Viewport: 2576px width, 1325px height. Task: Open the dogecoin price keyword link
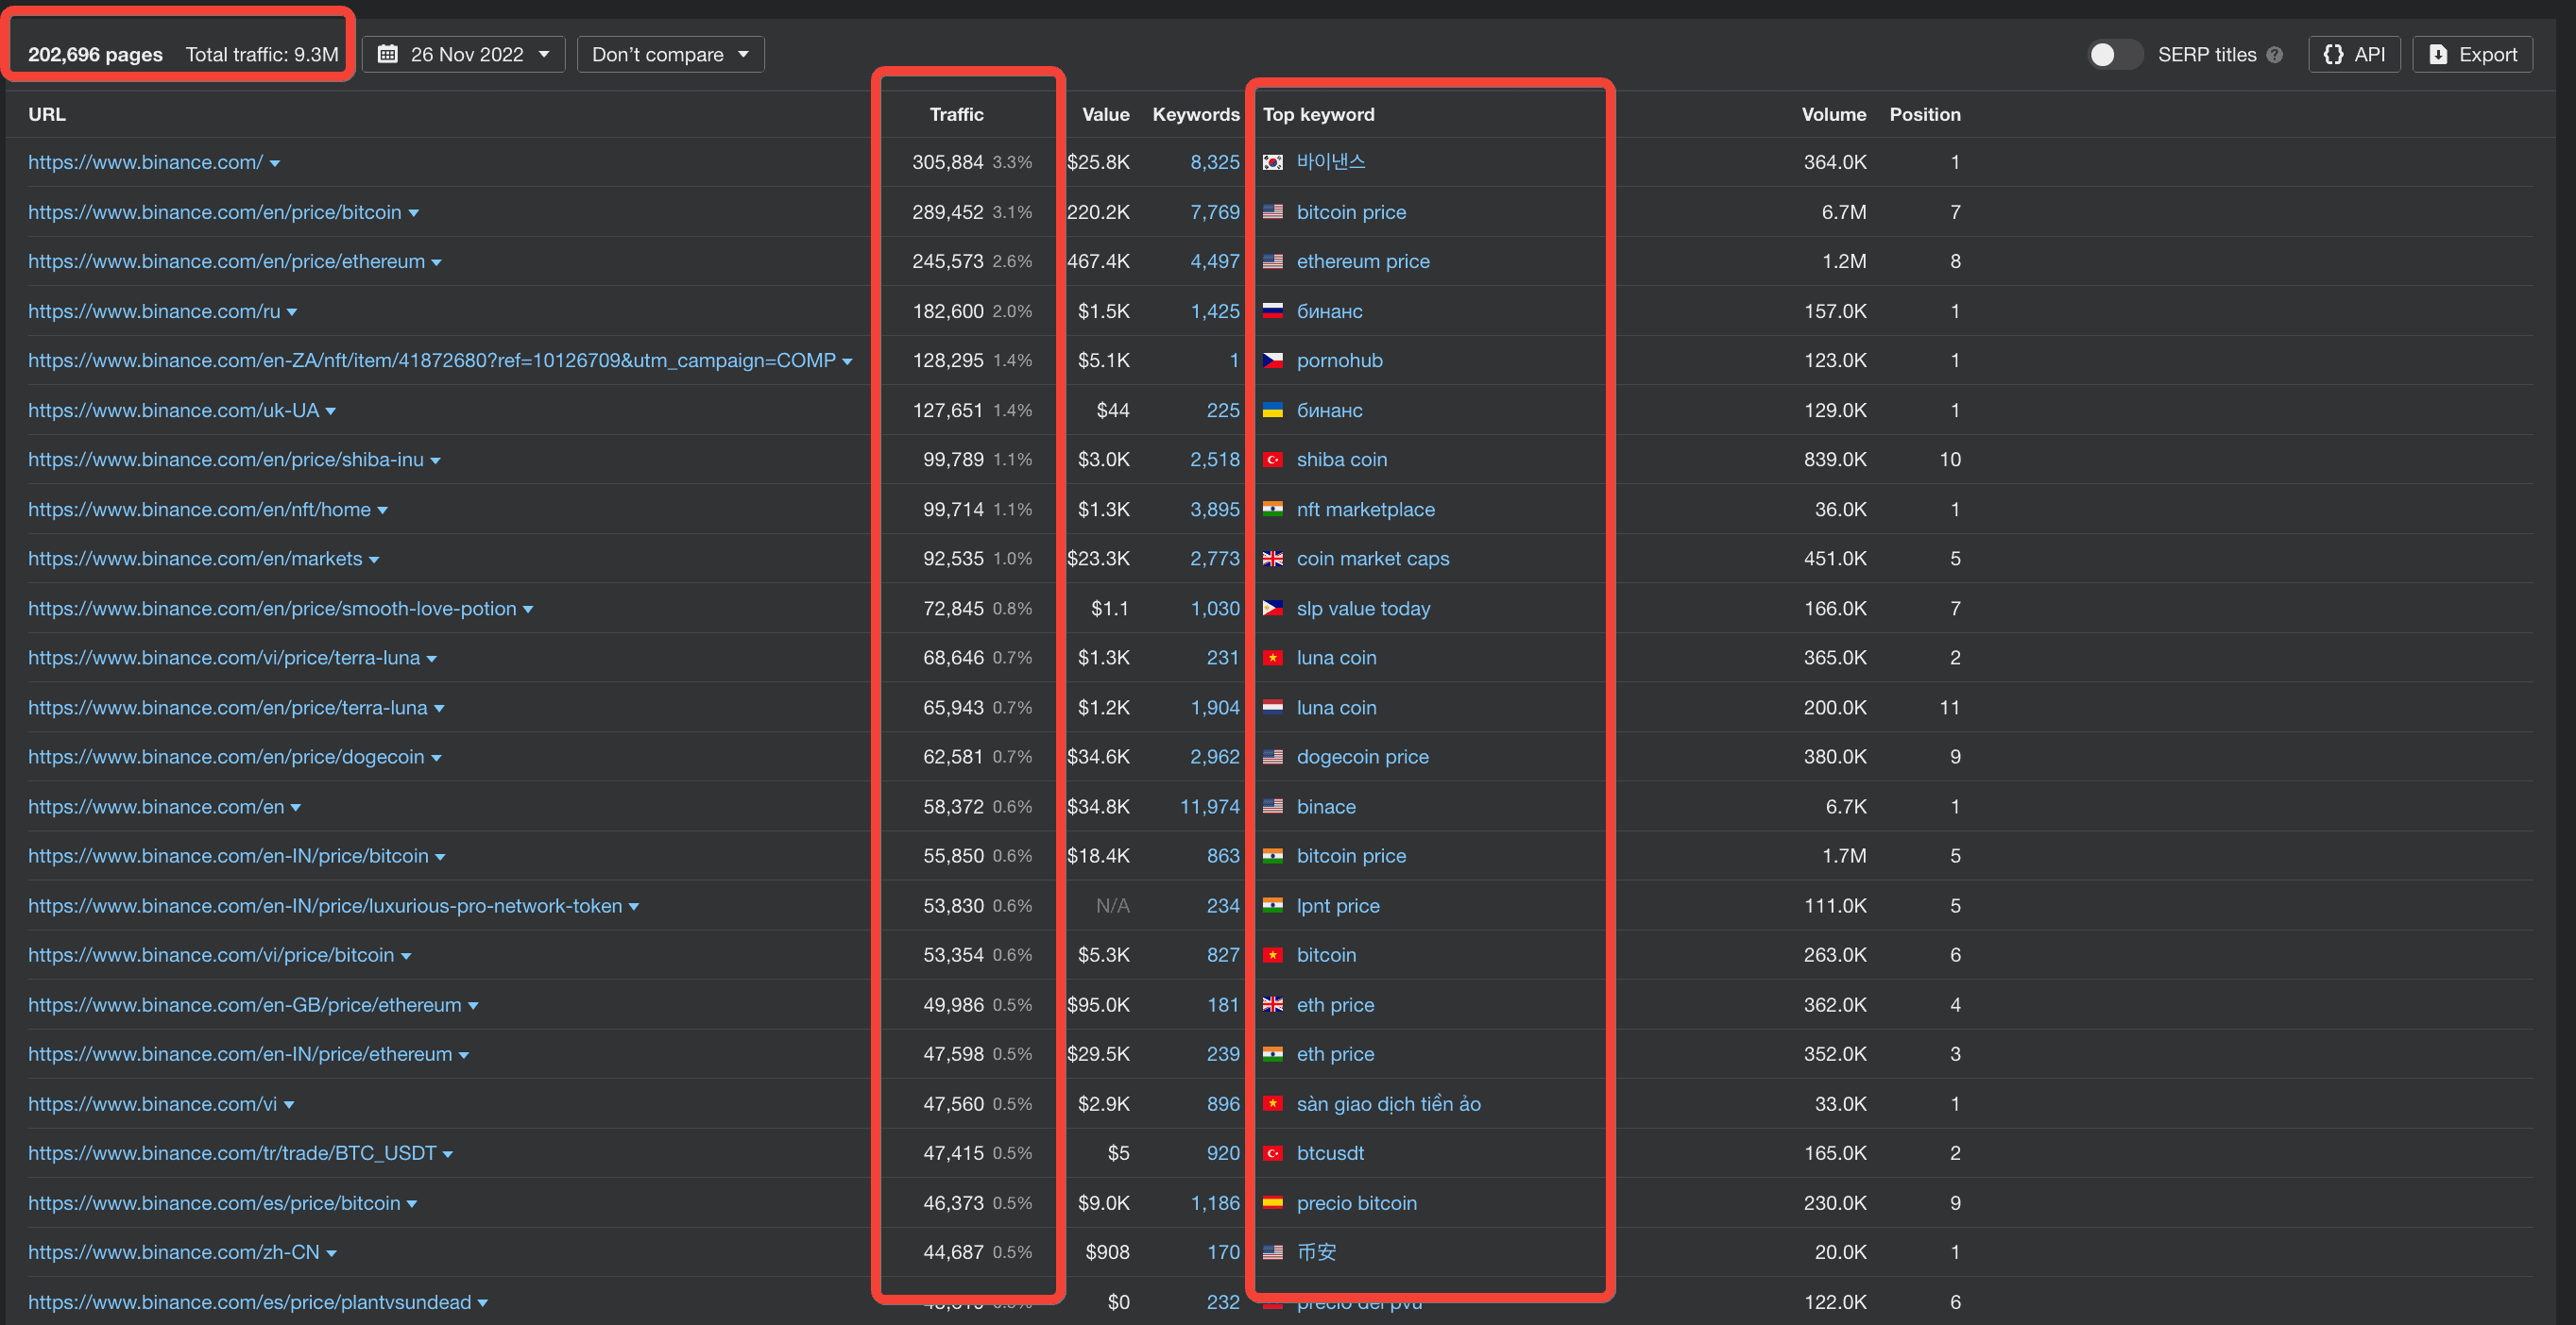click(1362, 757)
